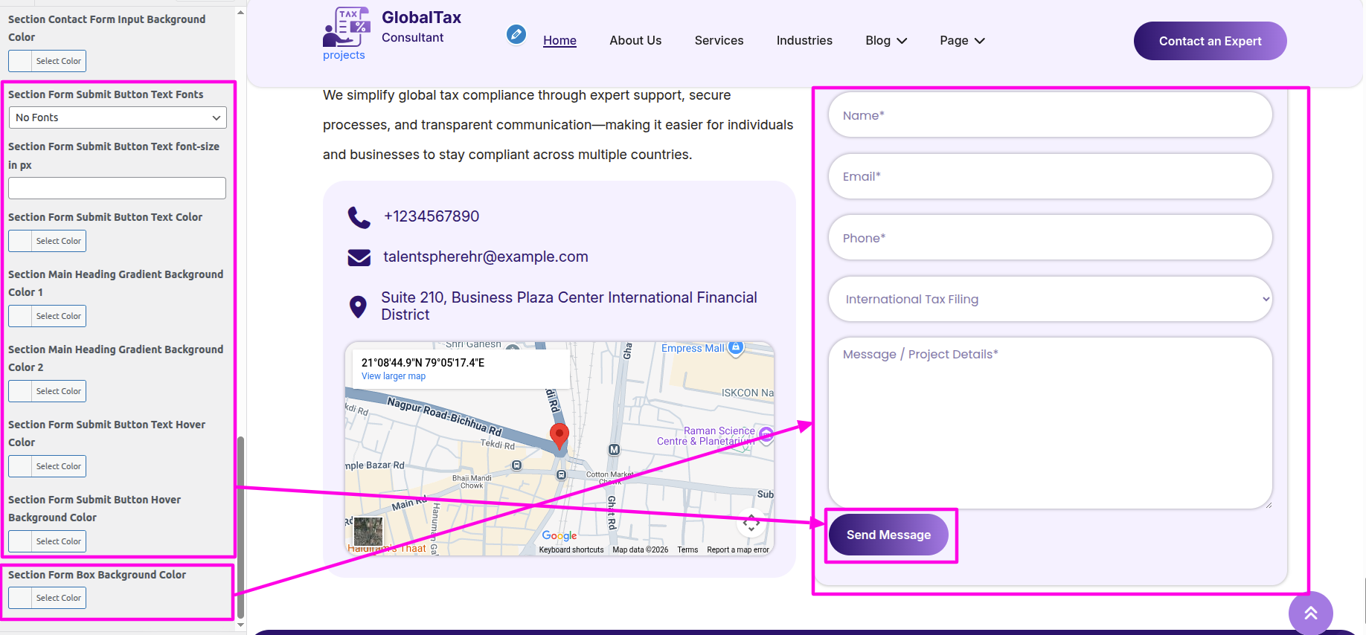Click the GlobalTax logo icon
This screenshot has height=635, width=1366.
pos(346,28)
